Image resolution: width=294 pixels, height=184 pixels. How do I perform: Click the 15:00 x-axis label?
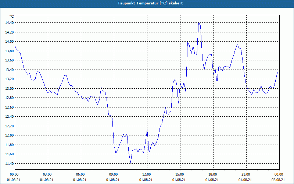click(180, 174)
